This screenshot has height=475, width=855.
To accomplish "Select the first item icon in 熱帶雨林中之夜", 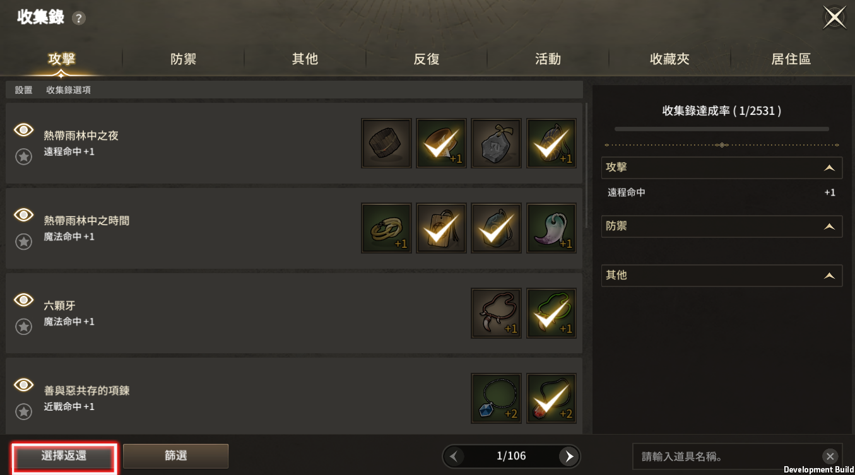I will pos(386,143).
